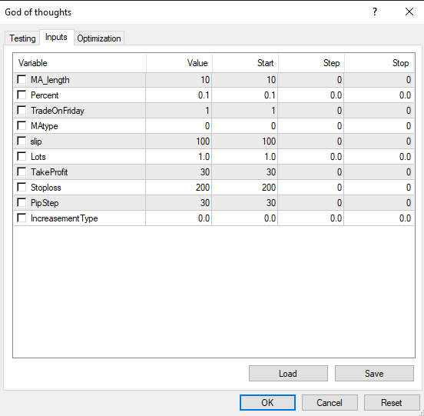Switch to the Testing tab
Screen dimensions: 424x416
tap(22, 38)
